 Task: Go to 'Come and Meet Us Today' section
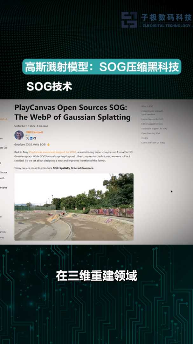(153, 143)
